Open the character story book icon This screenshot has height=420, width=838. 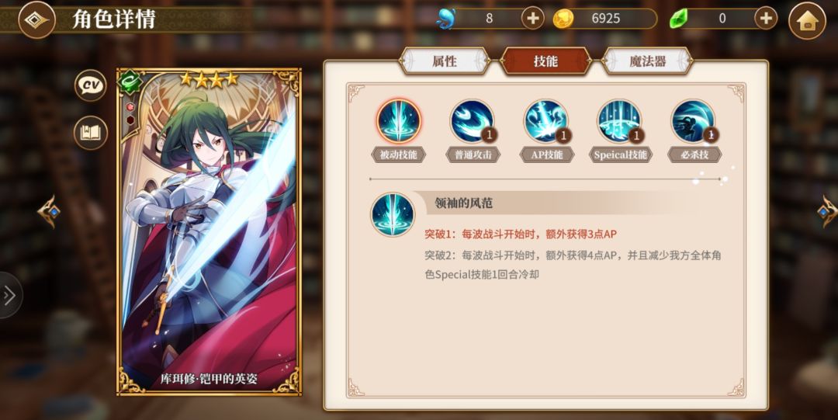click(x=90, y=133)
